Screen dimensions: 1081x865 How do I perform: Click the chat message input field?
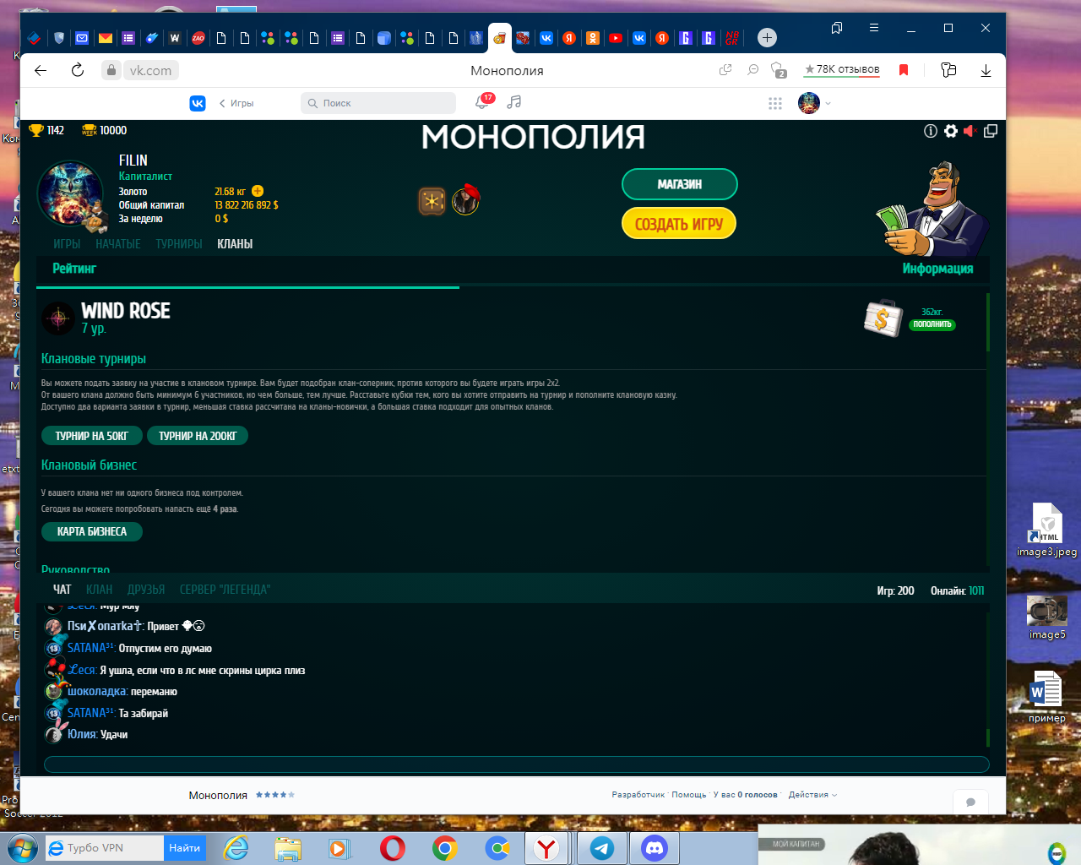516,764
